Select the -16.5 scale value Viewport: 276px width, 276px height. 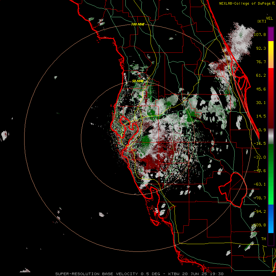click(260, 144)
